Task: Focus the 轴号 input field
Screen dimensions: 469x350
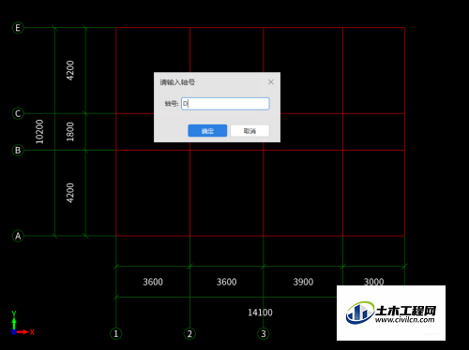Action: (225, 104)
